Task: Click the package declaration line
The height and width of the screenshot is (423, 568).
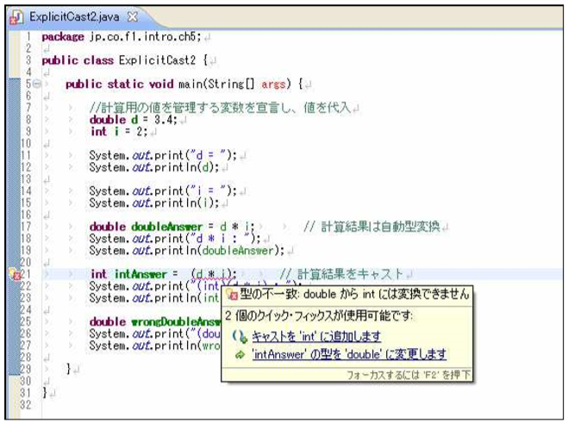Action: (122, 37)
